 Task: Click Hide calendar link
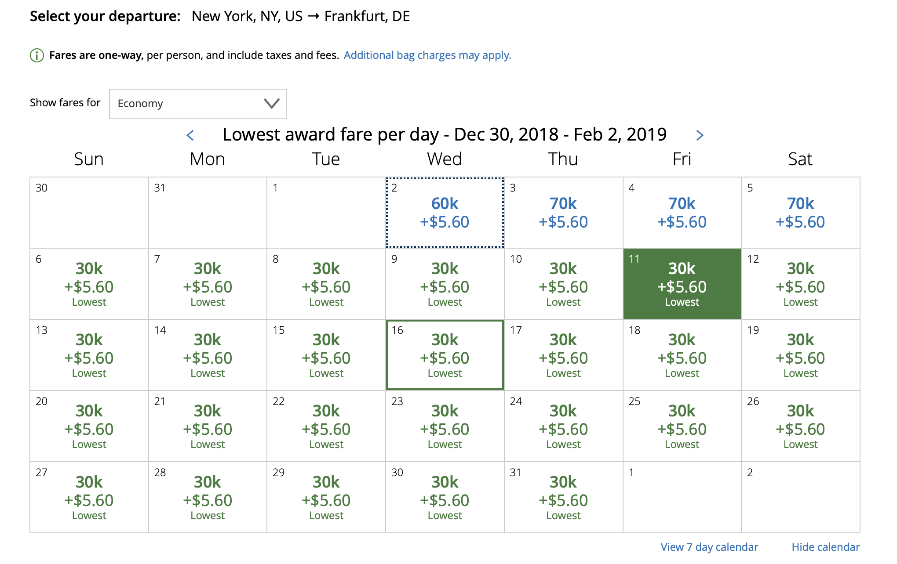[825, 547]
